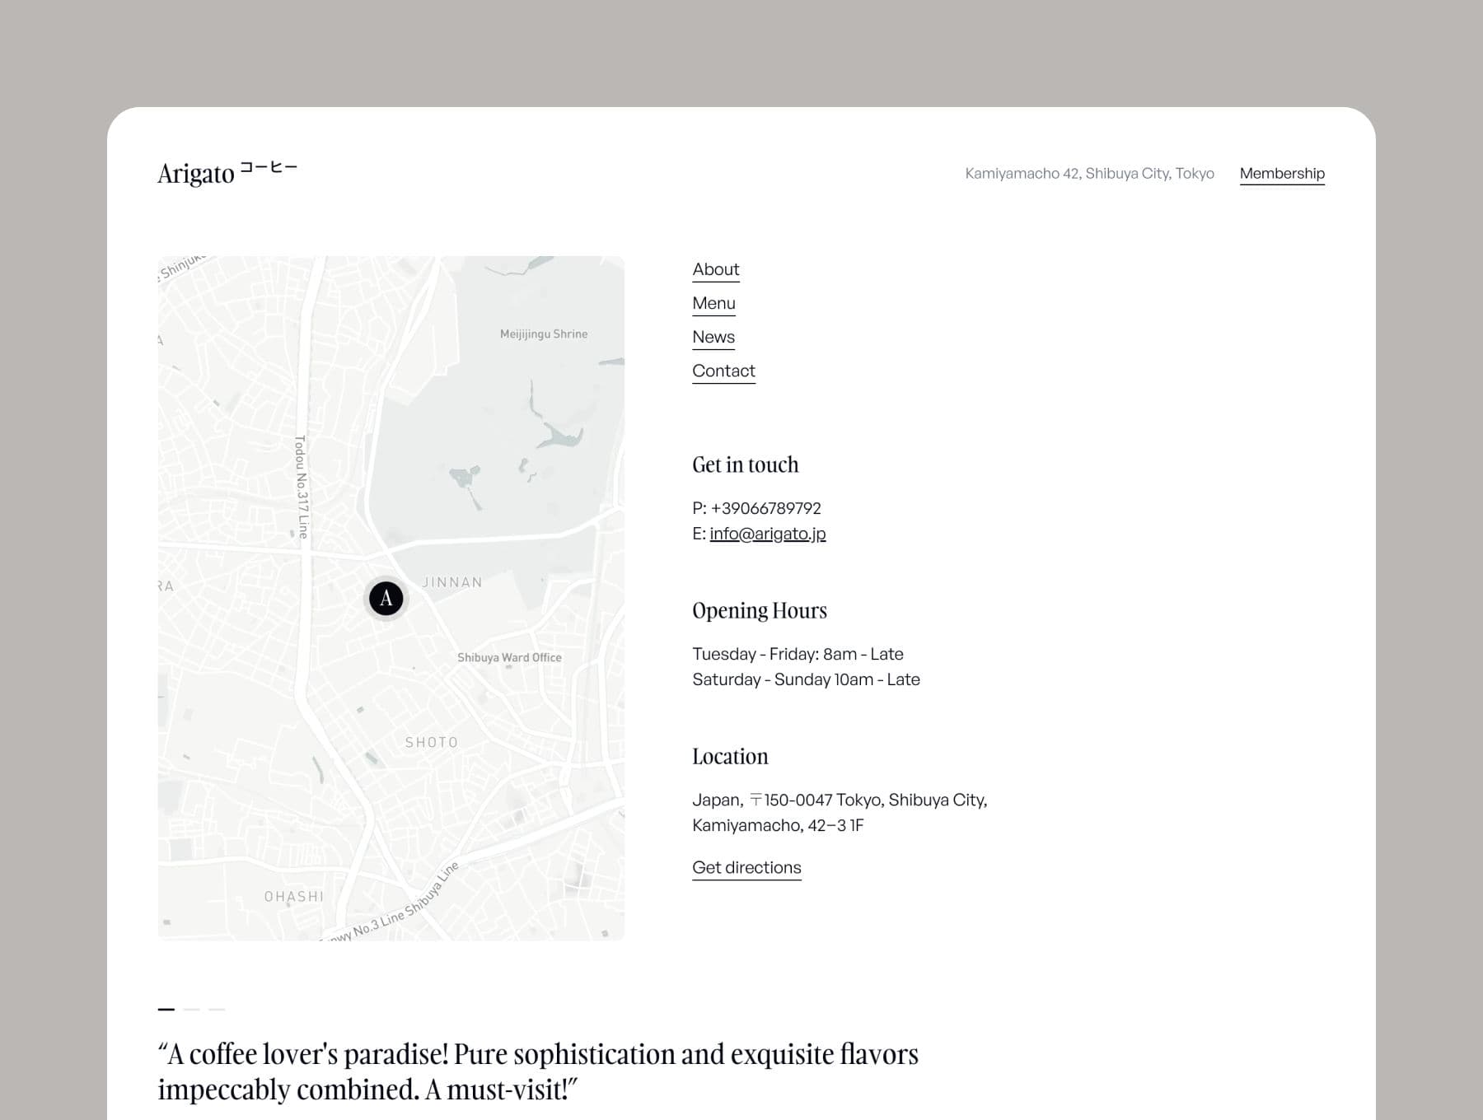Click the header address Kamiyamacho 42 text
Image resolution: width=1483 pixels, height=1120 pixels.
coord(1089,174)
